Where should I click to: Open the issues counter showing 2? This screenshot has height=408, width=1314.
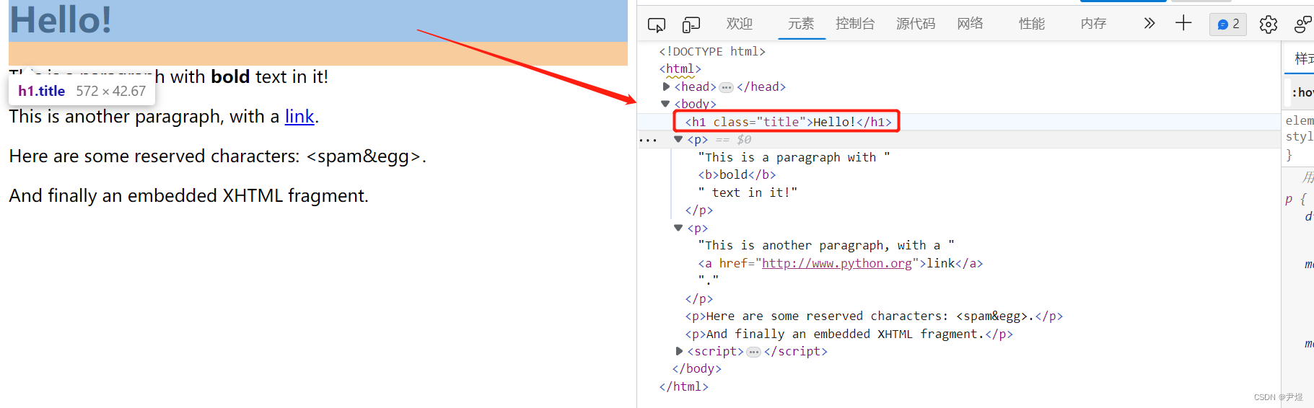(x=1228, y=25)
